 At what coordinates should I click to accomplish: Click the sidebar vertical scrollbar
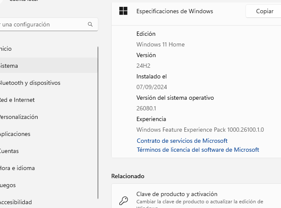point(98,123)
